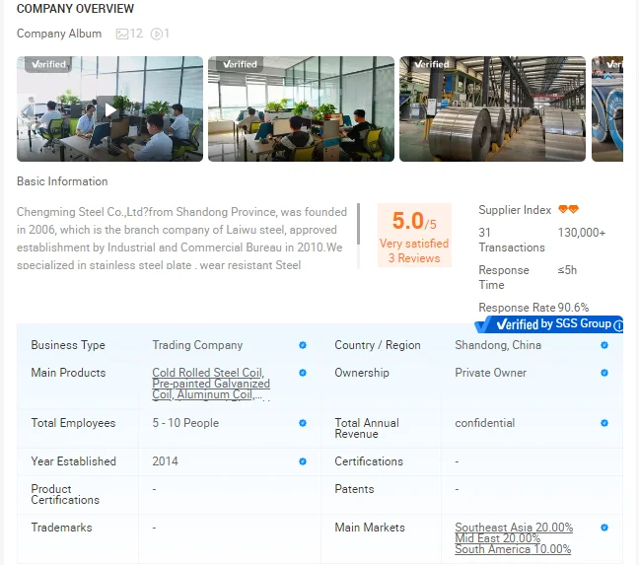Click verified dot beside Private Owner
The height and width of the screenshot is (565, 639).
[604, 373]
